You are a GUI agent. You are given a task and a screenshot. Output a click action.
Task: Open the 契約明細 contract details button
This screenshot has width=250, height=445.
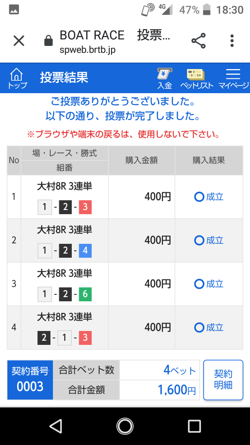[x=223, y=380]
